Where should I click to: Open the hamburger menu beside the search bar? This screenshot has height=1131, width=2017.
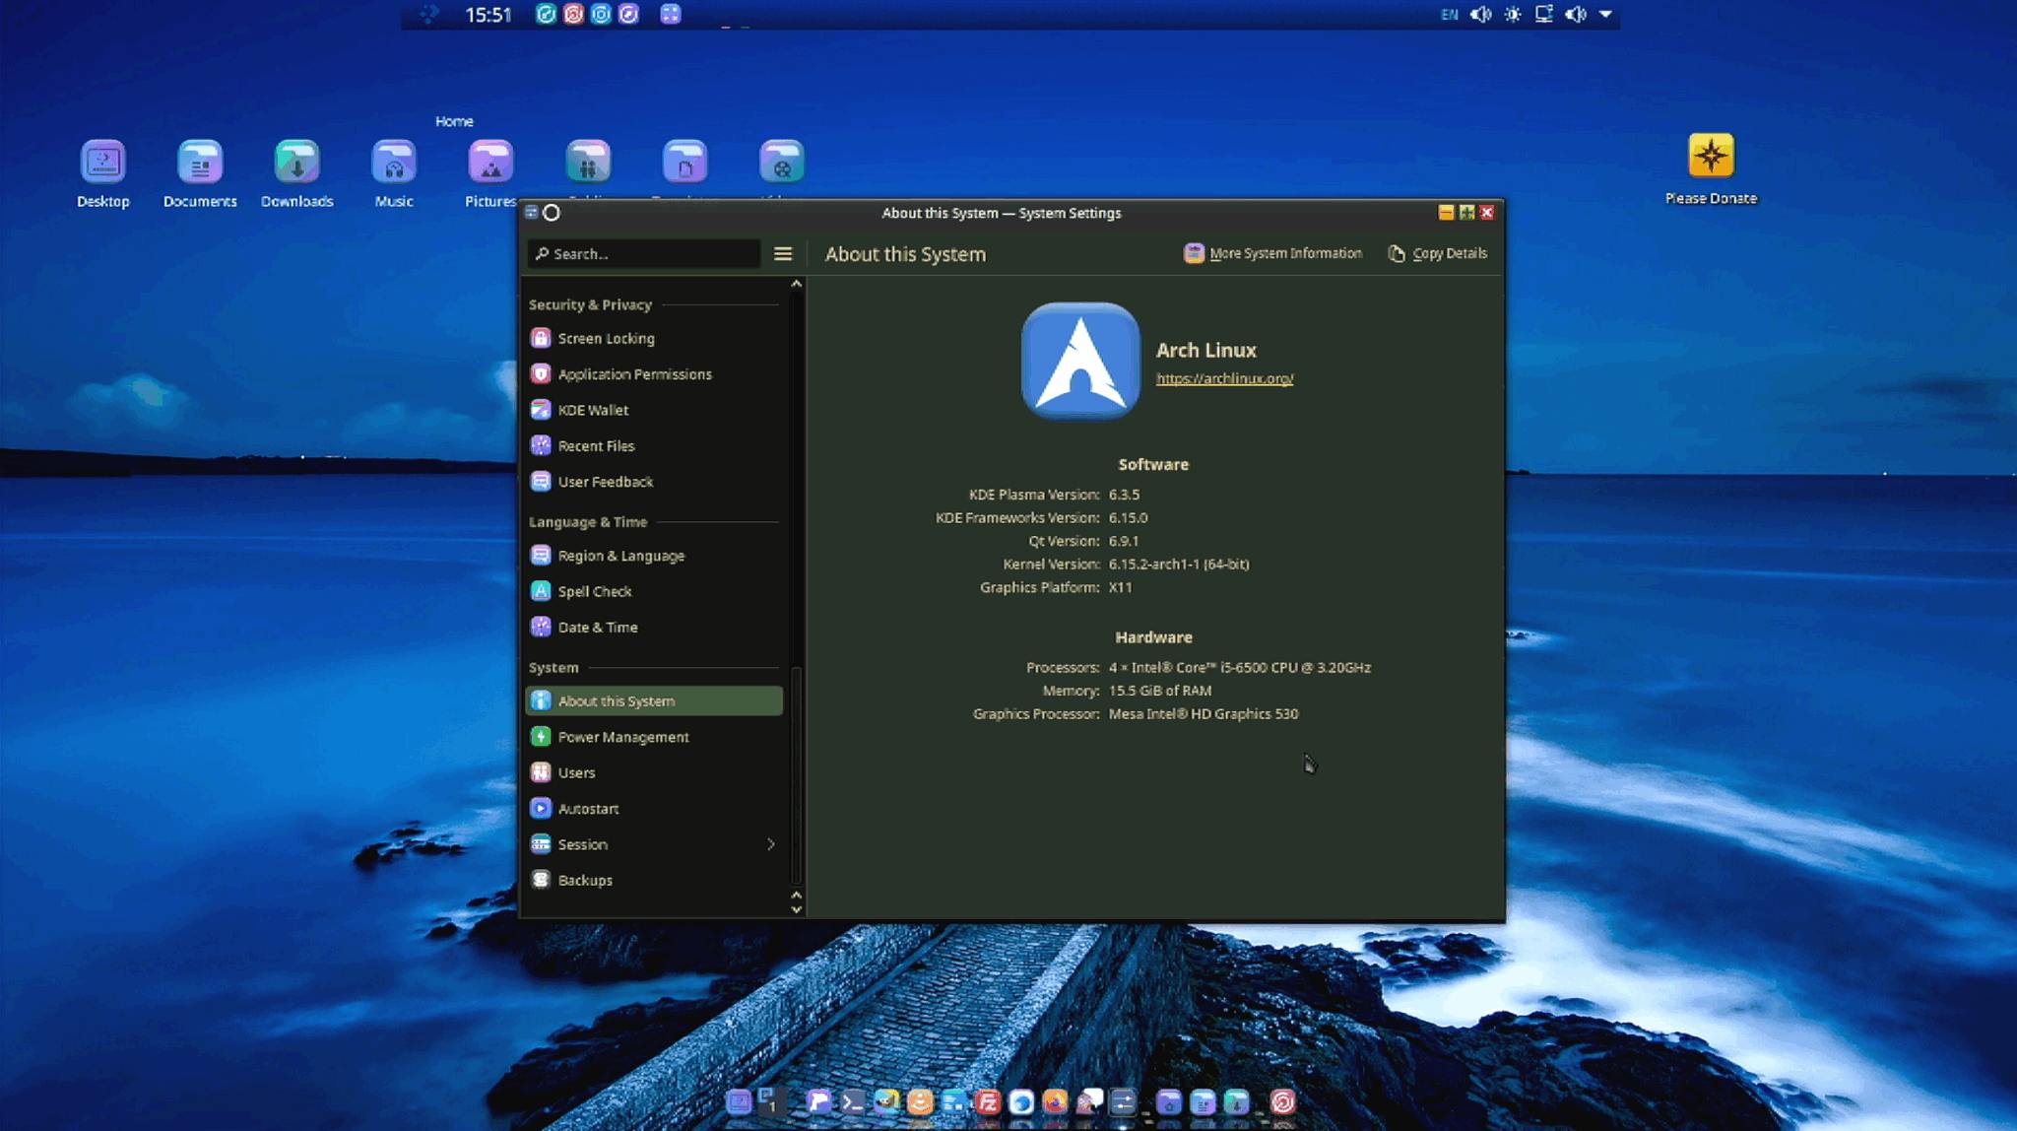pyautogui.click(x=783, y=253)
